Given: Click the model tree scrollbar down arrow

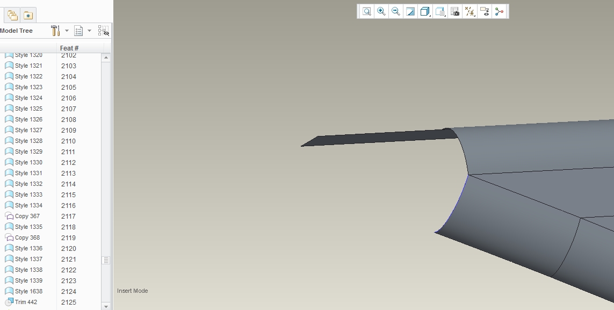Looking at the screenshot, I should click(106, 306).
